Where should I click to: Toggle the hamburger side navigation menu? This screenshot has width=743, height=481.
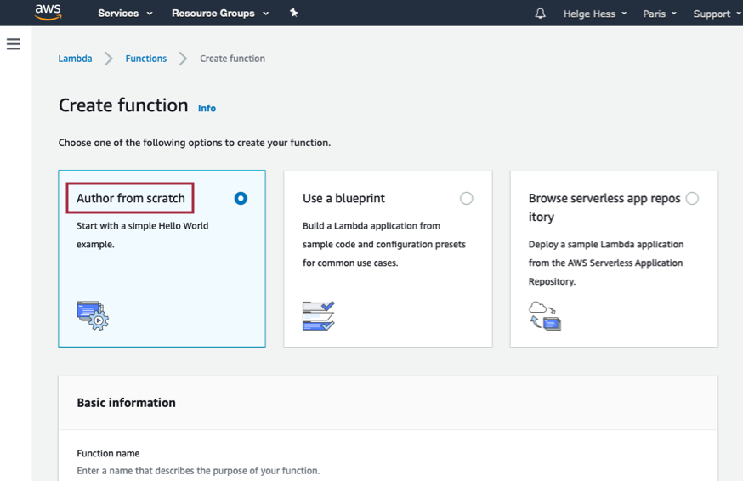[x=14, y=44]
